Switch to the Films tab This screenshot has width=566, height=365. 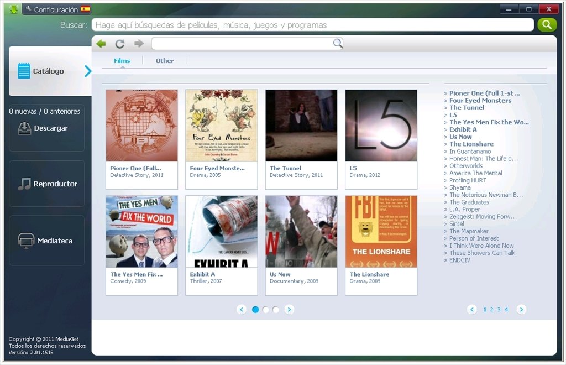click(122, 61)
